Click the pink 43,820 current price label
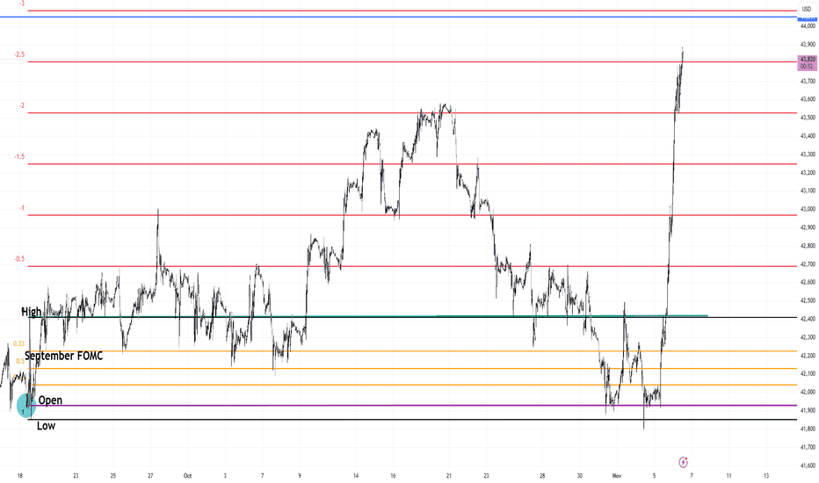This screenshot has width=819, height=483. [808, 62]
